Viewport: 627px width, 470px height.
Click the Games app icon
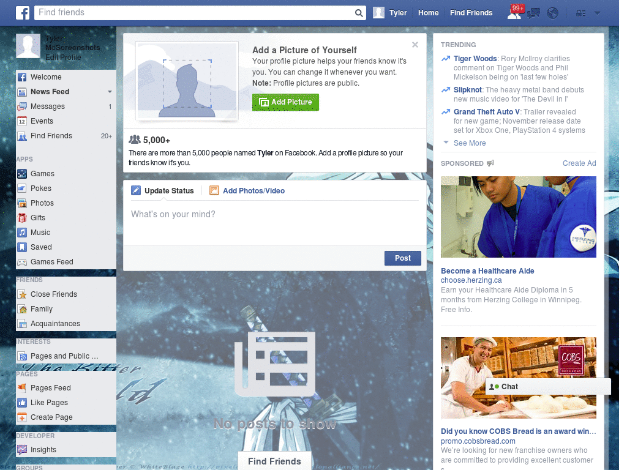click(22, 174)
